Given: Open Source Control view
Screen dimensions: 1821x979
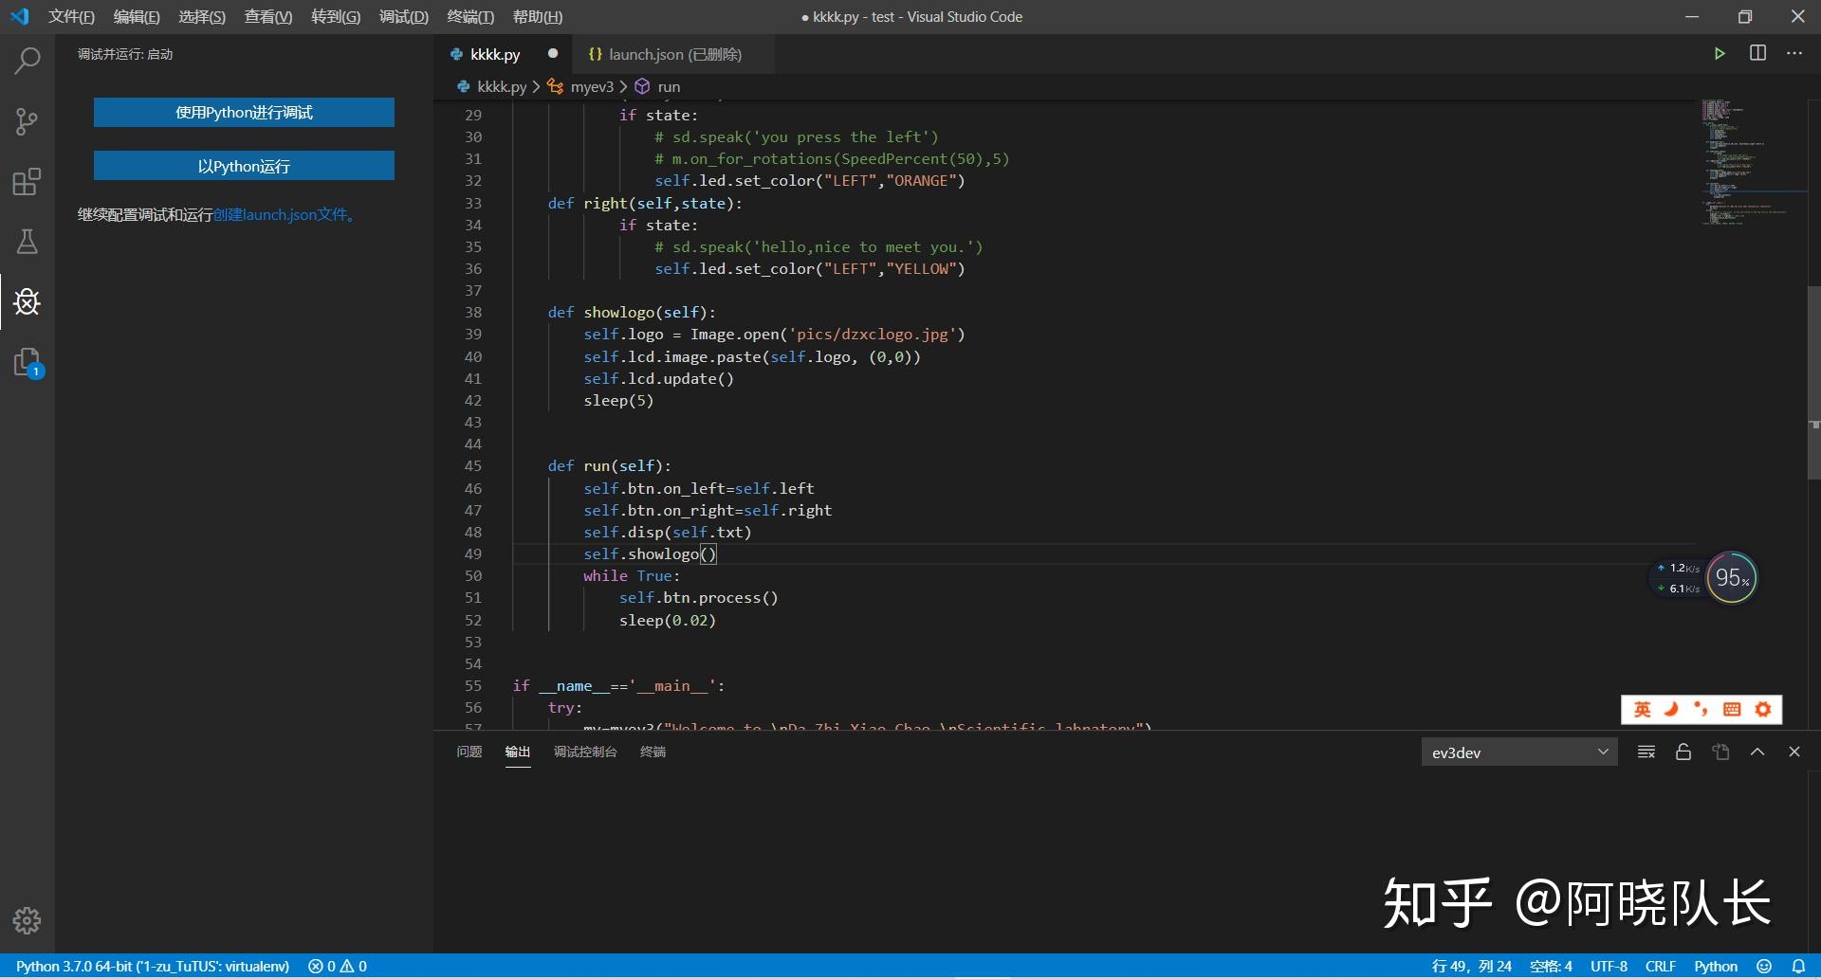Looking at the screenshot, I should pyautogui.click(x=26, y=121).
